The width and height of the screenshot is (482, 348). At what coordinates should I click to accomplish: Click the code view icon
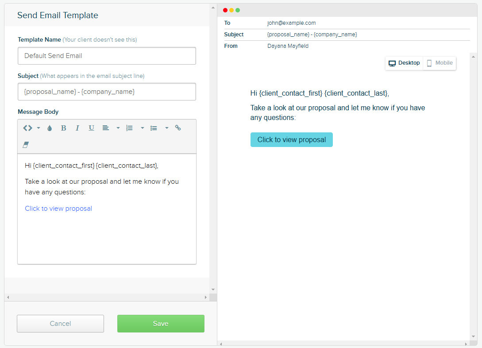27,128
